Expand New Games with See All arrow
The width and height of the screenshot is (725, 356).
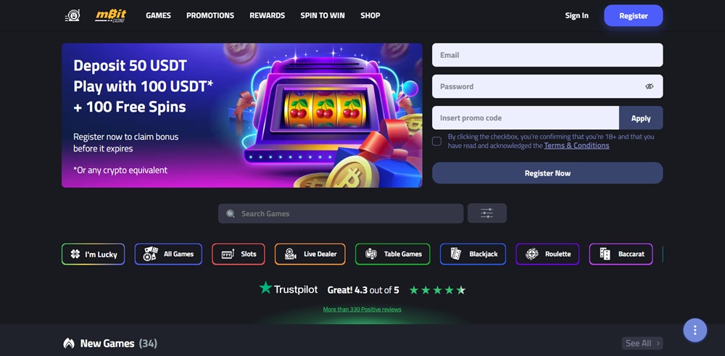point(642,343)
